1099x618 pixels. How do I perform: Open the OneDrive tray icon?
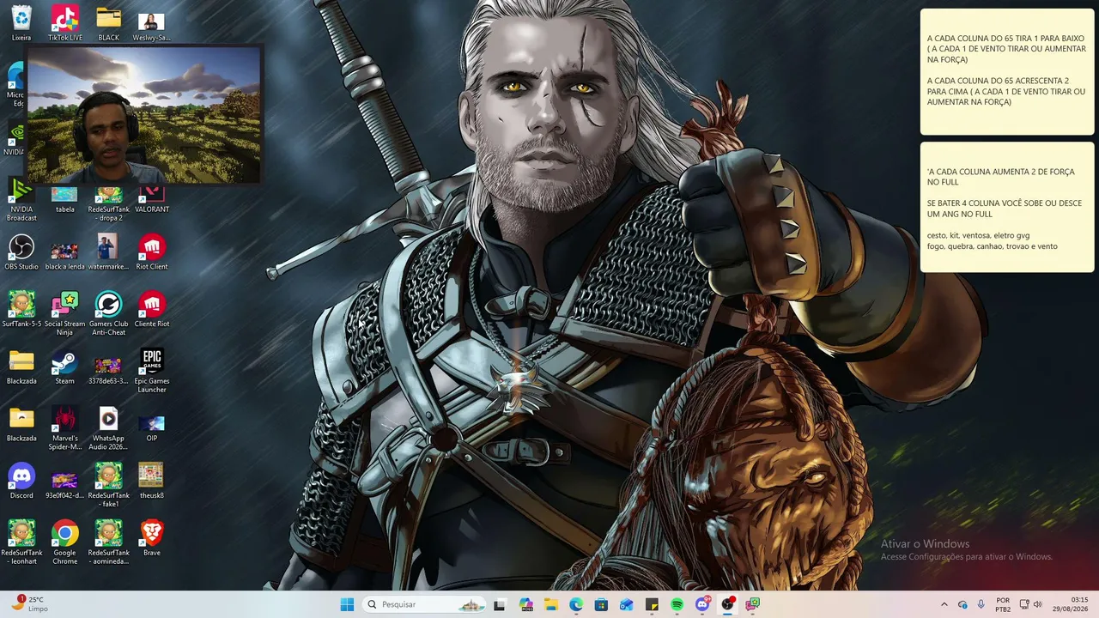pyautogui.click(x=962, y=604)
